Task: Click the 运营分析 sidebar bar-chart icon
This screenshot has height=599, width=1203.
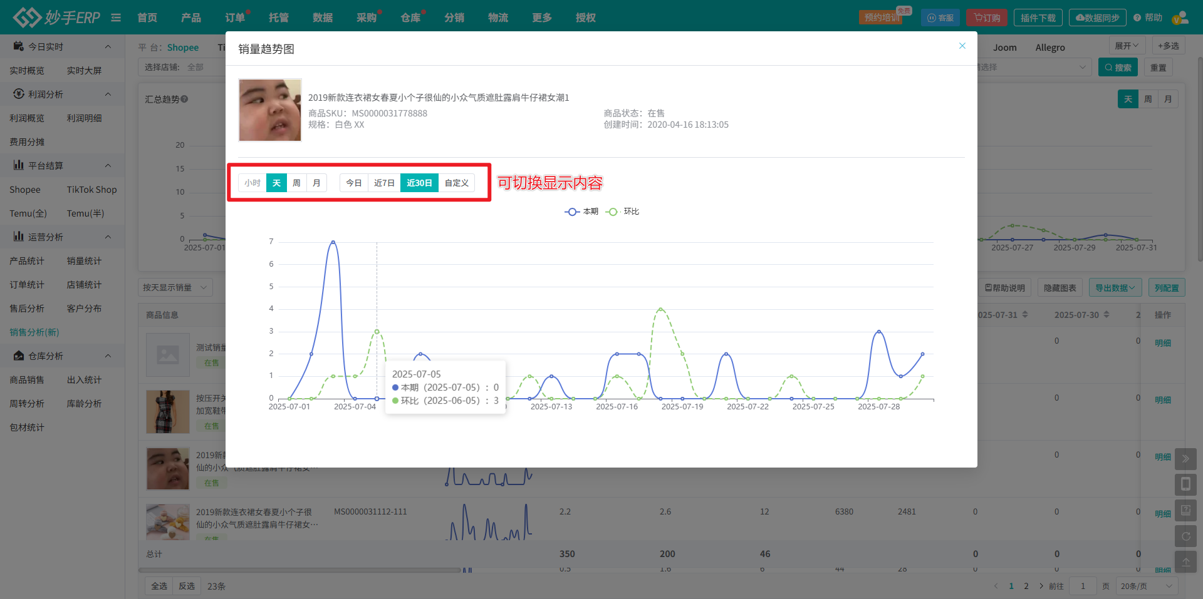Action: pos(18,237)
